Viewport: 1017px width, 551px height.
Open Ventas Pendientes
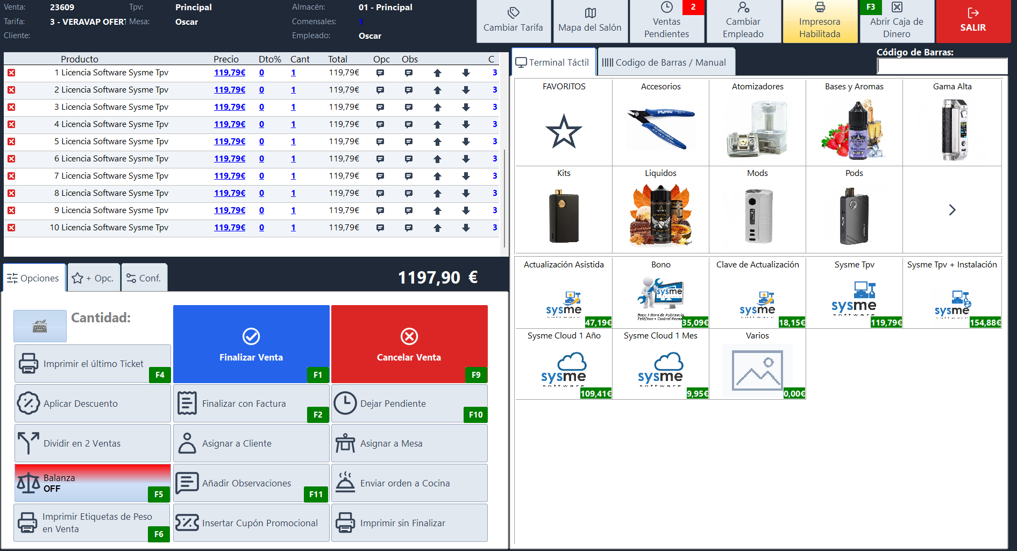click(x=667, y=21)
